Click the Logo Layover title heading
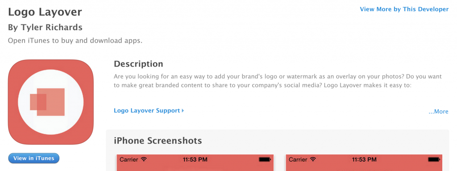The height and width of the screenshot is (171, 457). click(45, 12)
